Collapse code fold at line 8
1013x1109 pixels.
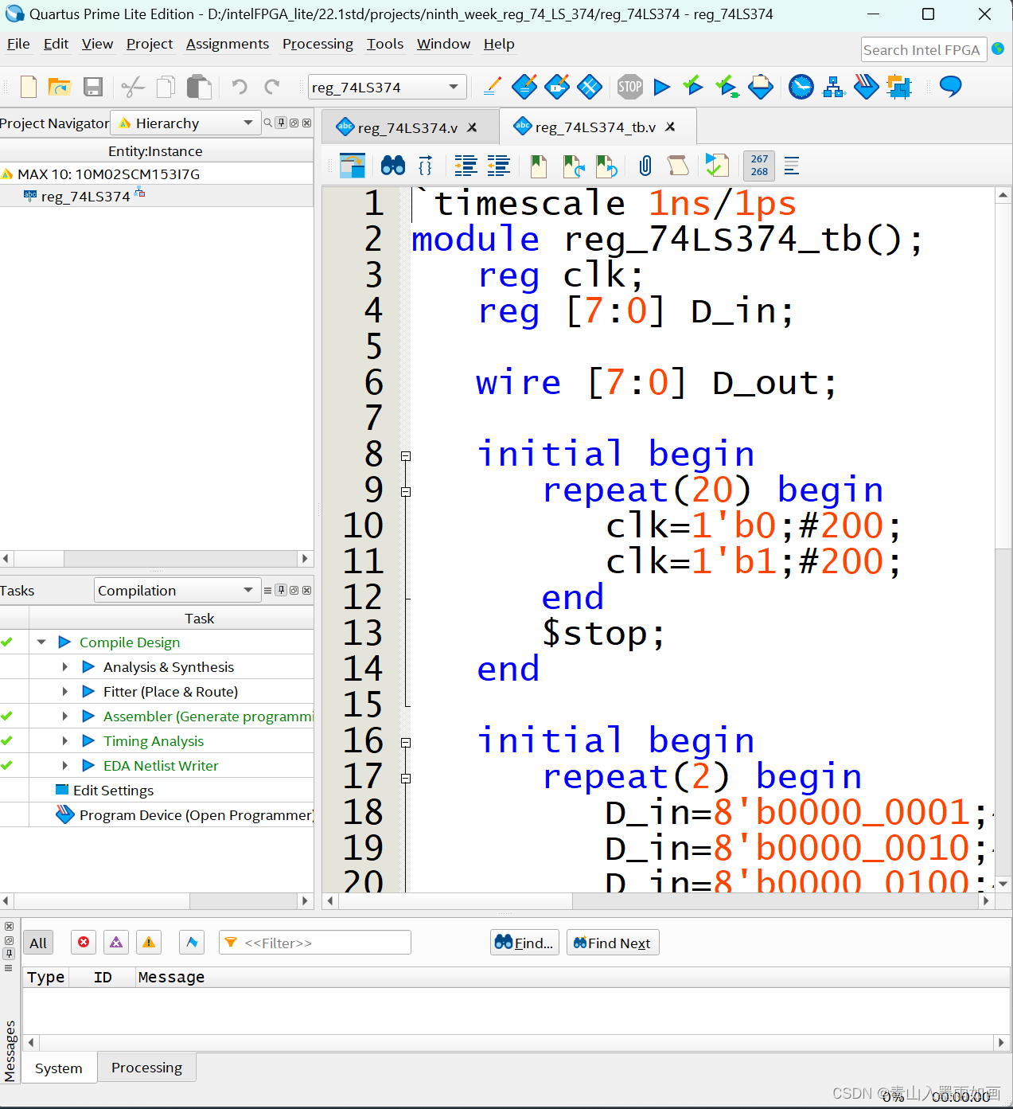pos(406,456)
